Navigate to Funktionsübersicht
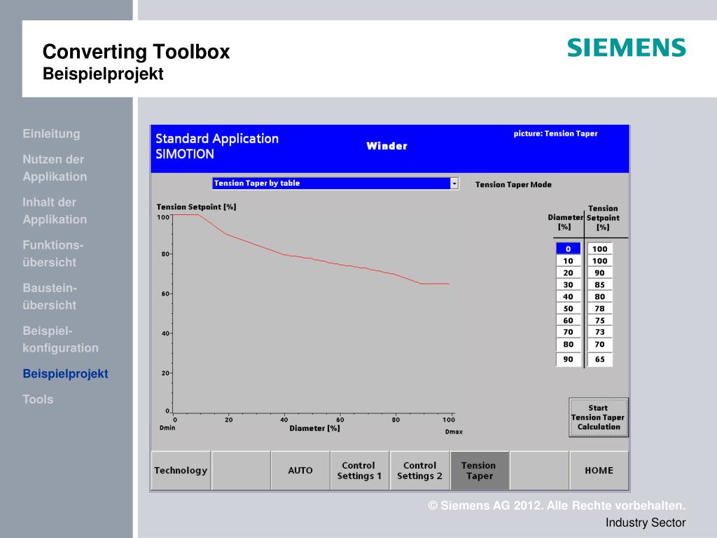 (53, 254)
